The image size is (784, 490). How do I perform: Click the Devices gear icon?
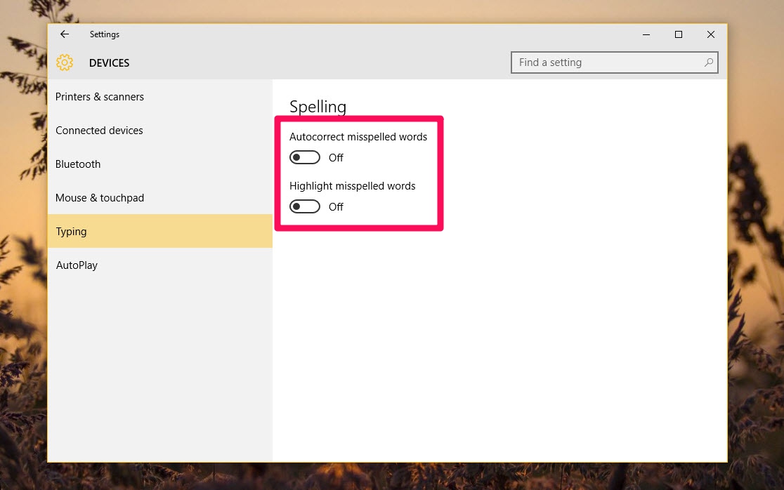click(x=65, y=62)
